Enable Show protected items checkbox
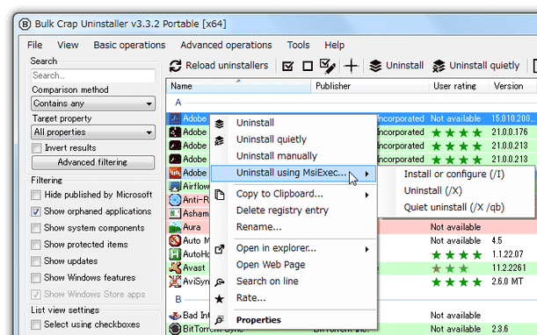 click(x=36, y=245)
